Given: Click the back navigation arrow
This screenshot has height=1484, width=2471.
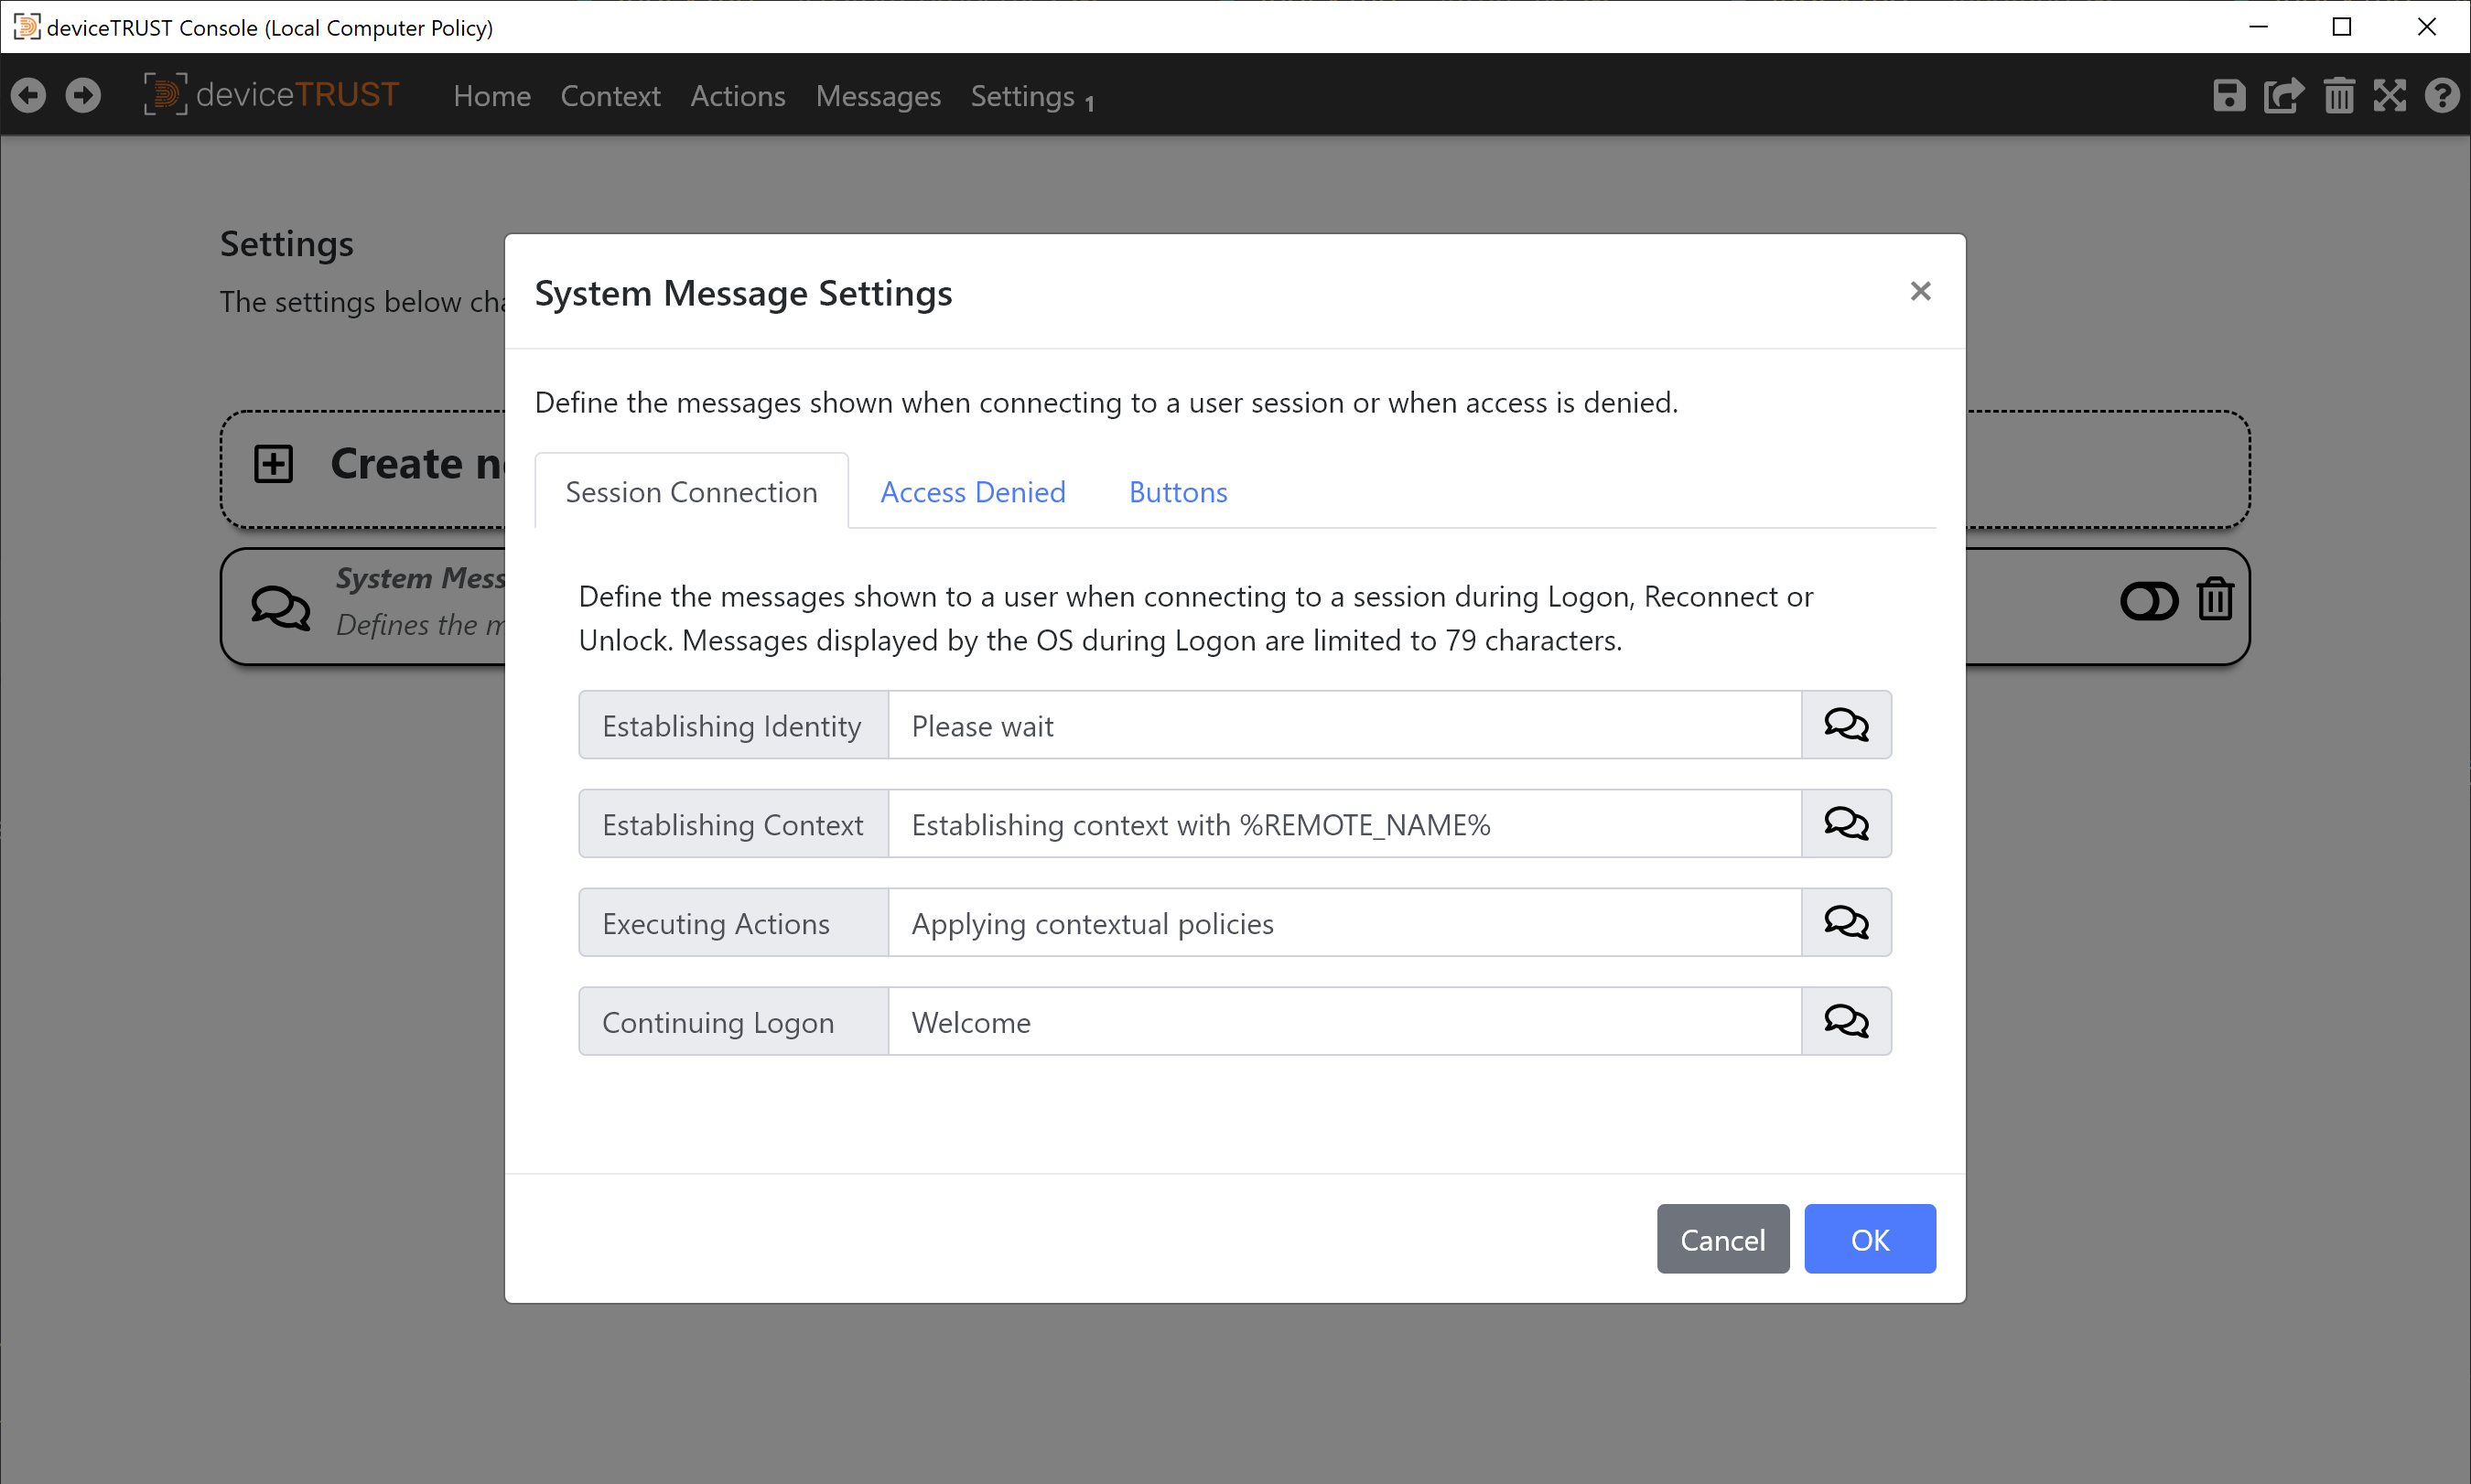Looking at the screenshot, I should (x=29, y=93).
